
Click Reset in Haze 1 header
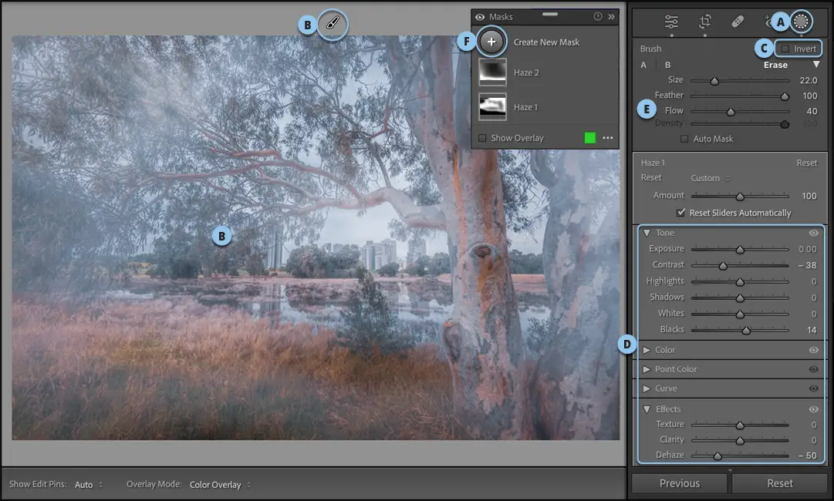click(806, 163)
